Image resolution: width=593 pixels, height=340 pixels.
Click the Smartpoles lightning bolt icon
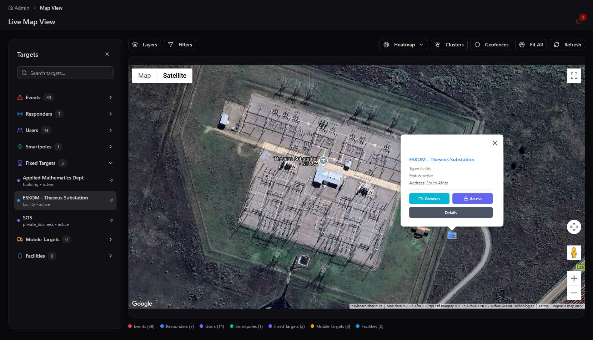click(x=20, y=147)
